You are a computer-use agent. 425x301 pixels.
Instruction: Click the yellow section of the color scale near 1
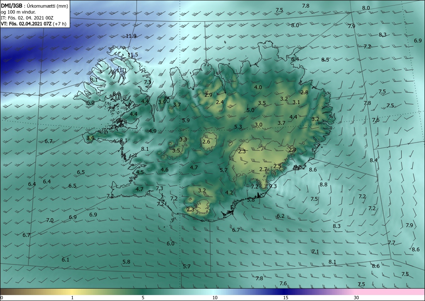coord(72,292)
